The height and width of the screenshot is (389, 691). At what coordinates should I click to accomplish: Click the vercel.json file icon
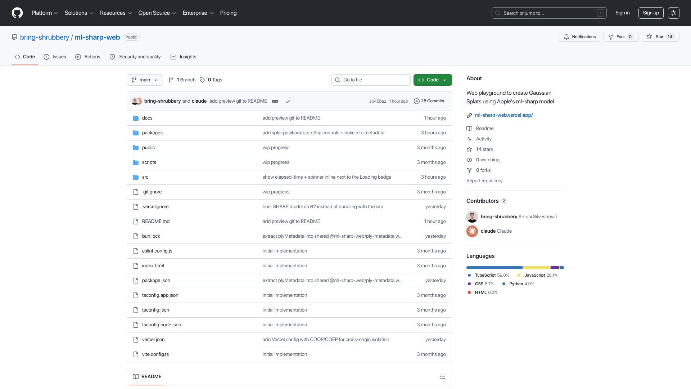[x=136, y=340]
